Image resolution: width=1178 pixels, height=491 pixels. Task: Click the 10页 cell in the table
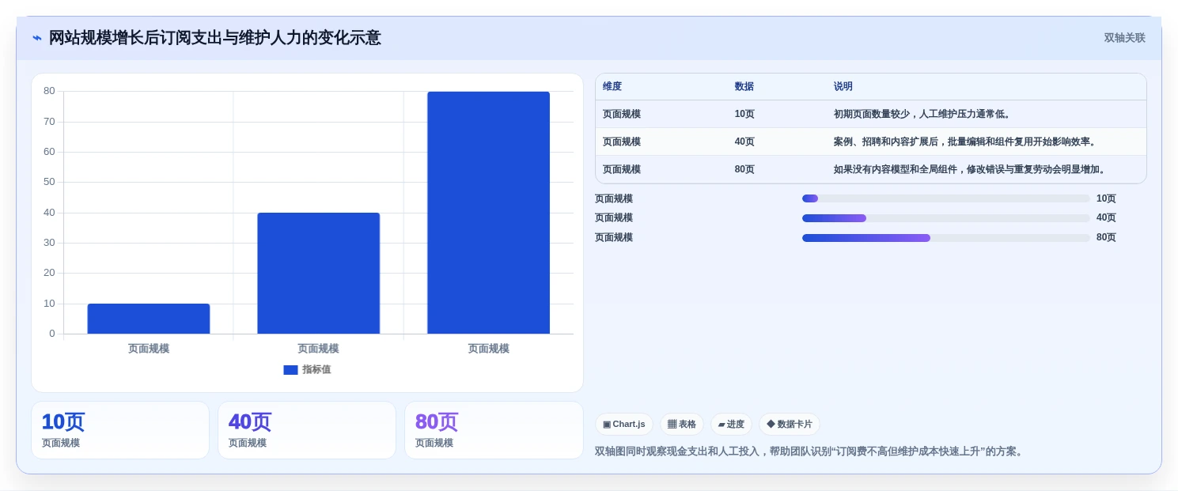click(744, 114)
